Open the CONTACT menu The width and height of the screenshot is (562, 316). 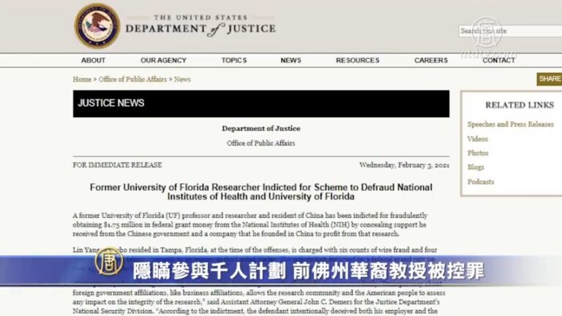click(498, 60)
